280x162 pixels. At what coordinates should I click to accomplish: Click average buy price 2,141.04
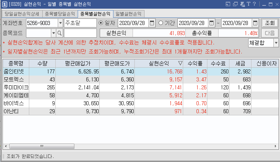(x=89, y=88)
